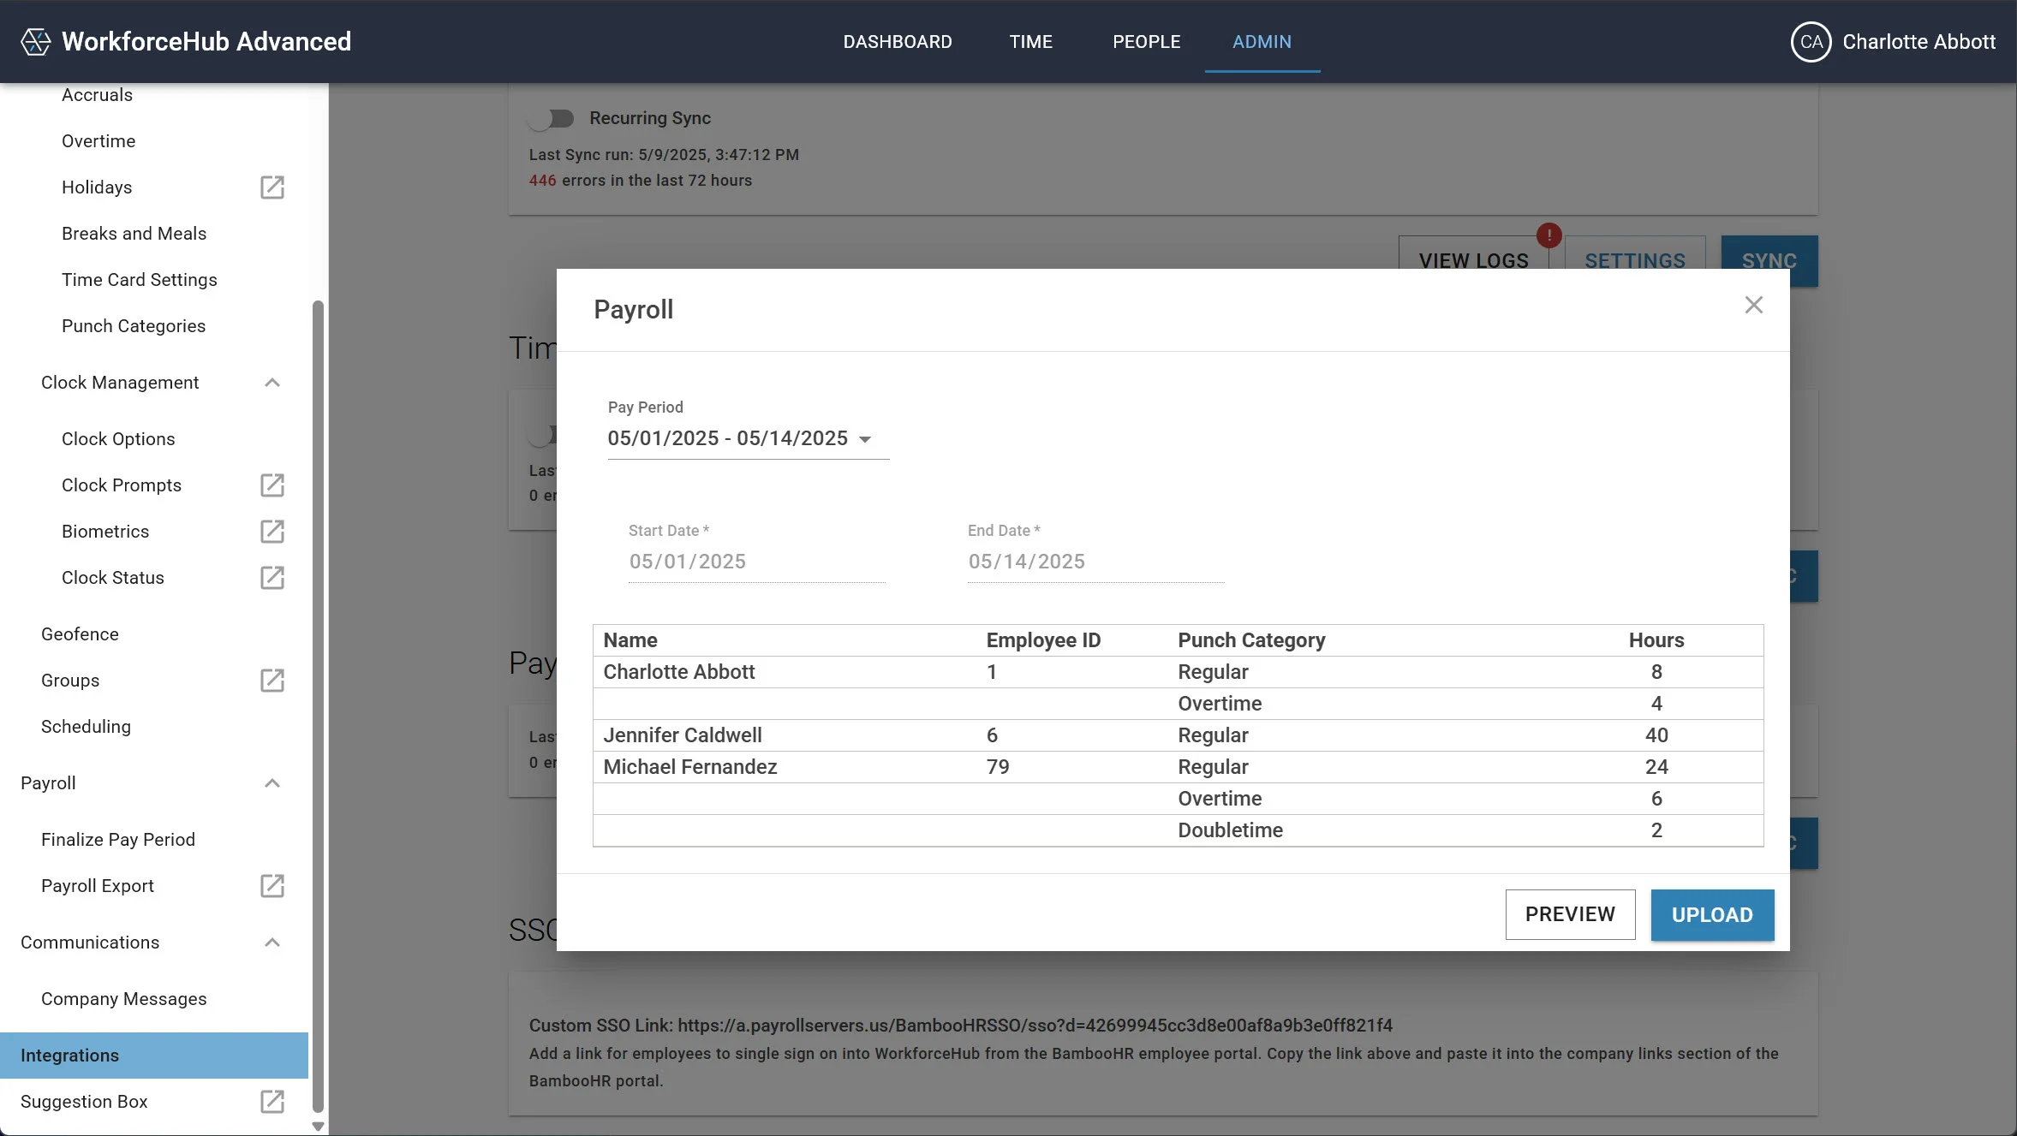This screenshot has width=2017, height=1136.
Task: Open Suggestion Box external link icon
Action: click(x=272, y=1102)
